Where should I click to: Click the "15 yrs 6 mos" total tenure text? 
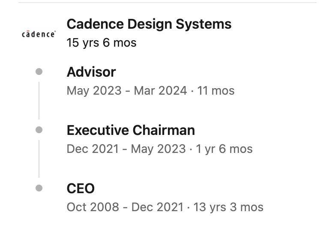pos(102,43)
